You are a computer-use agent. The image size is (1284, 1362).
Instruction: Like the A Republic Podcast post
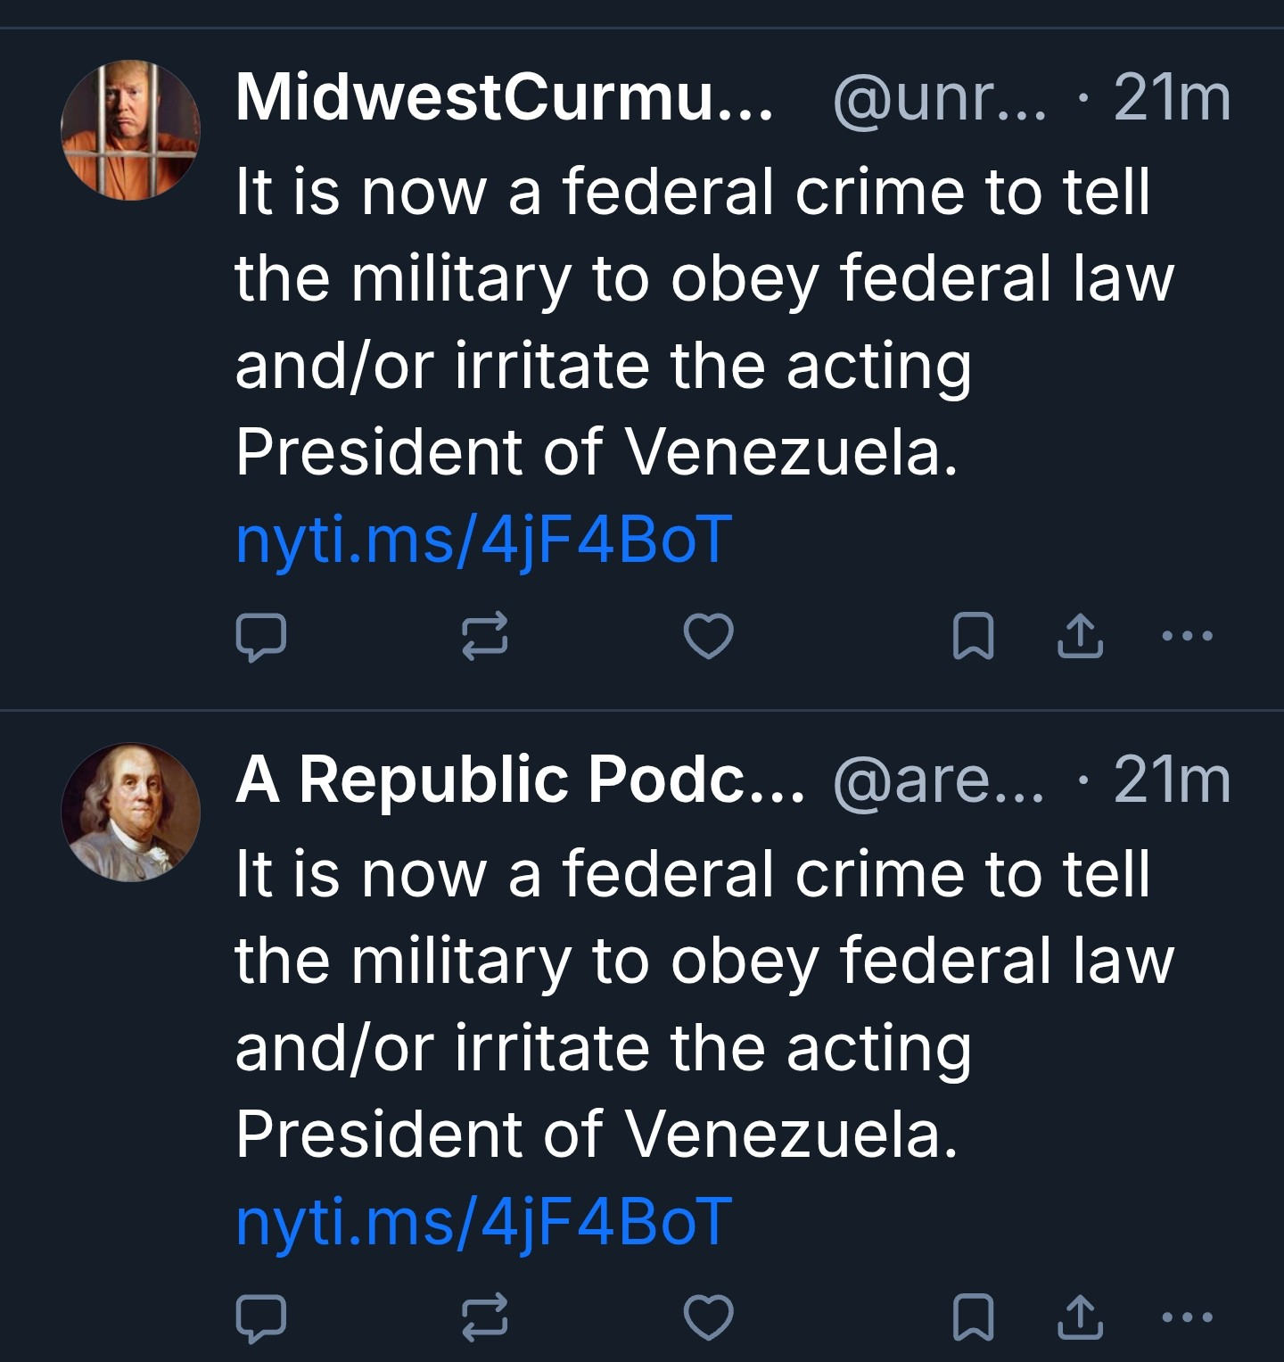tap(708, 1317)
